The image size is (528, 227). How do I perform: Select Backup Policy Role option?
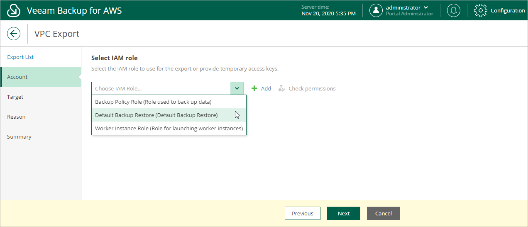(x=169, y=102)
